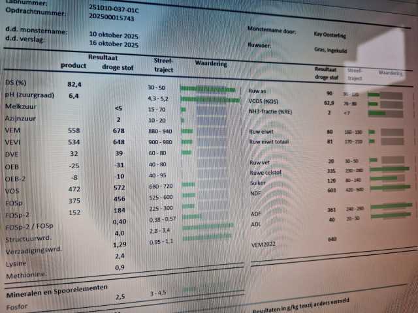Click the Ruw eiwit totaal label

click(269, 142)
